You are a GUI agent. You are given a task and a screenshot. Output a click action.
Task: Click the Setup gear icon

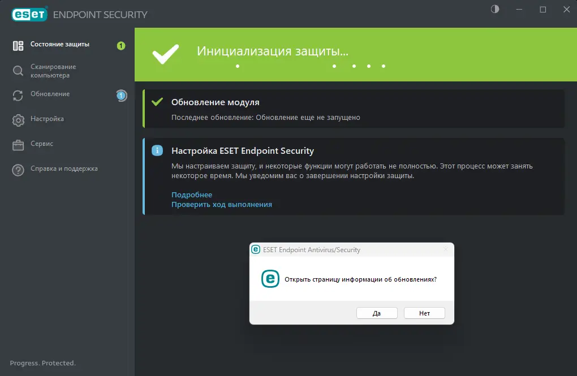point(18,120)
